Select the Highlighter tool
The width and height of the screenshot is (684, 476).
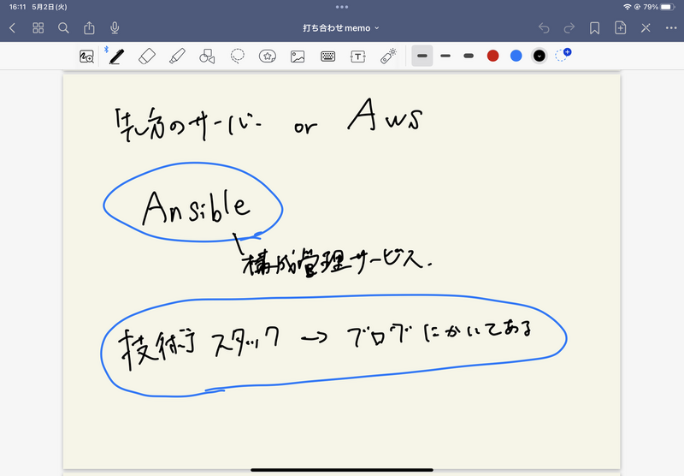click(x=177, y=57)
